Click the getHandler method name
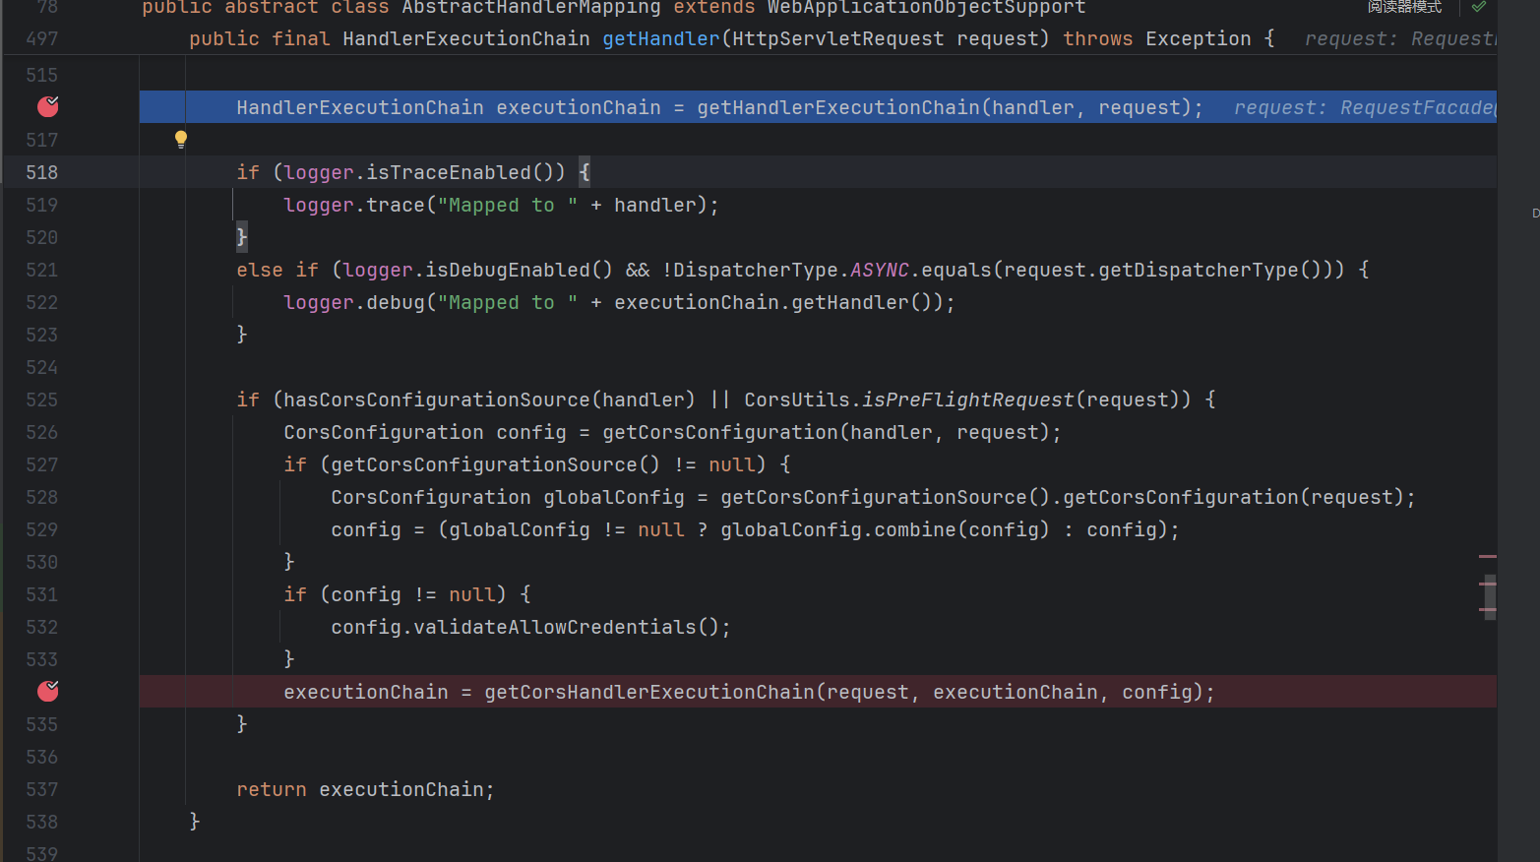 coord(660,39)
